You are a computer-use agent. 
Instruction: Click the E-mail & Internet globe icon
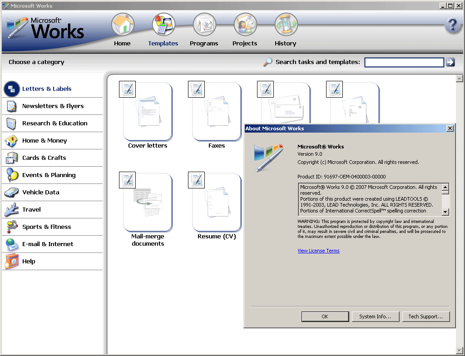(x=11, y=244)
